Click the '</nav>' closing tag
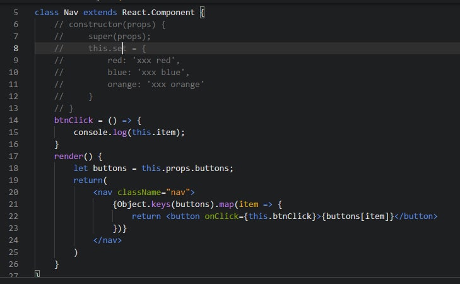Screen dimensions: 460x284 click(107, 240)
